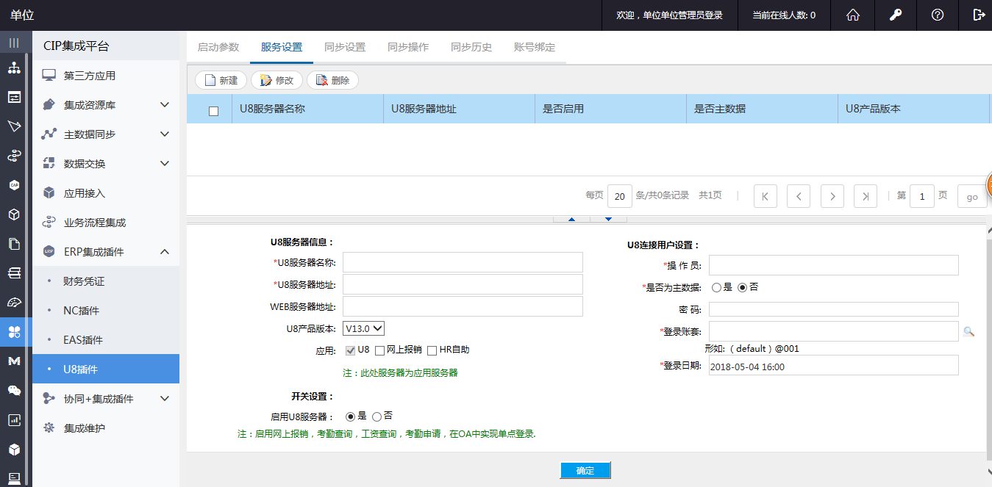Collapse the ERP集成插件 section

[165, 252]
